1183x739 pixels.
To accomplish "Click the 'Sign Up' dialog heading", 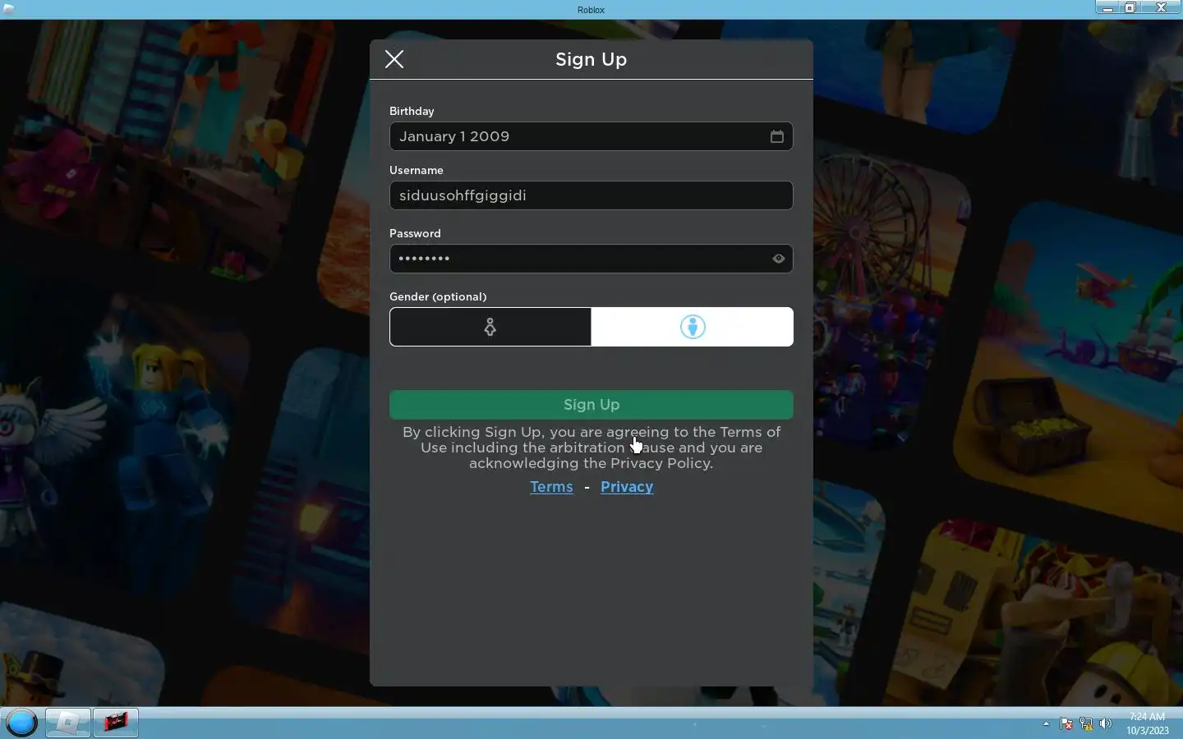I will point(591,59).
